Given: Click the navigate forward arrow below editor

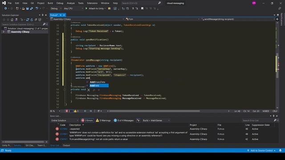Looking at the screenshot, I should pyautogui.click(x=91, y=111).
